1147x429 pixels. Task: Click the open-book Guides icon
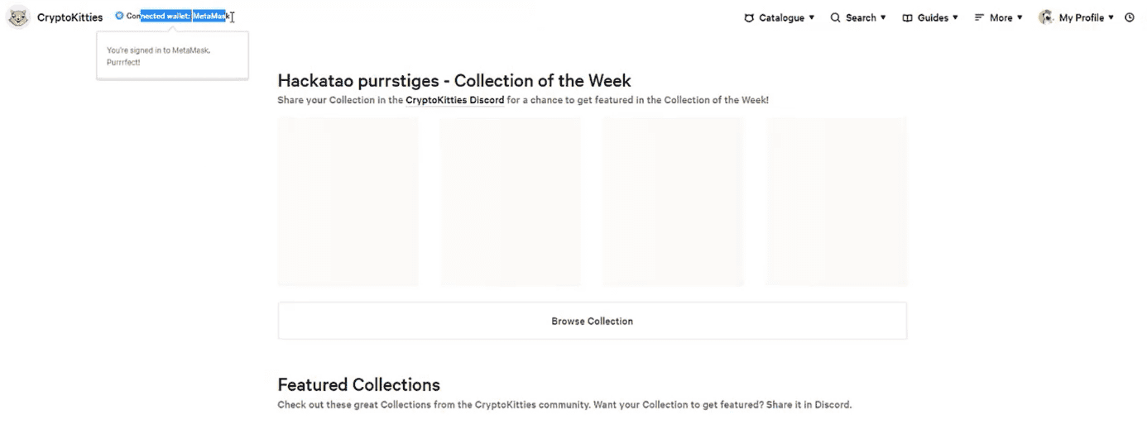(x=907, y=17)
